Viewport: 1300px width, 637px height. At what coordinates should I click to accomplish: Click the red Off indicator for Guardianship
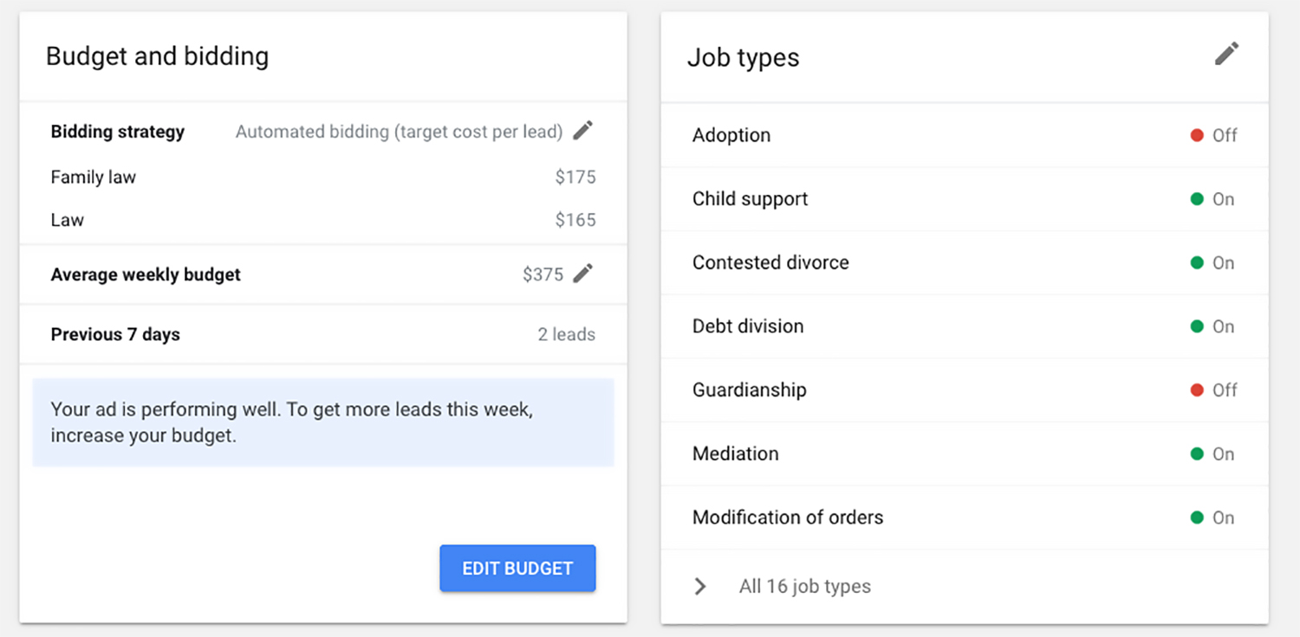pos(1197,390)
